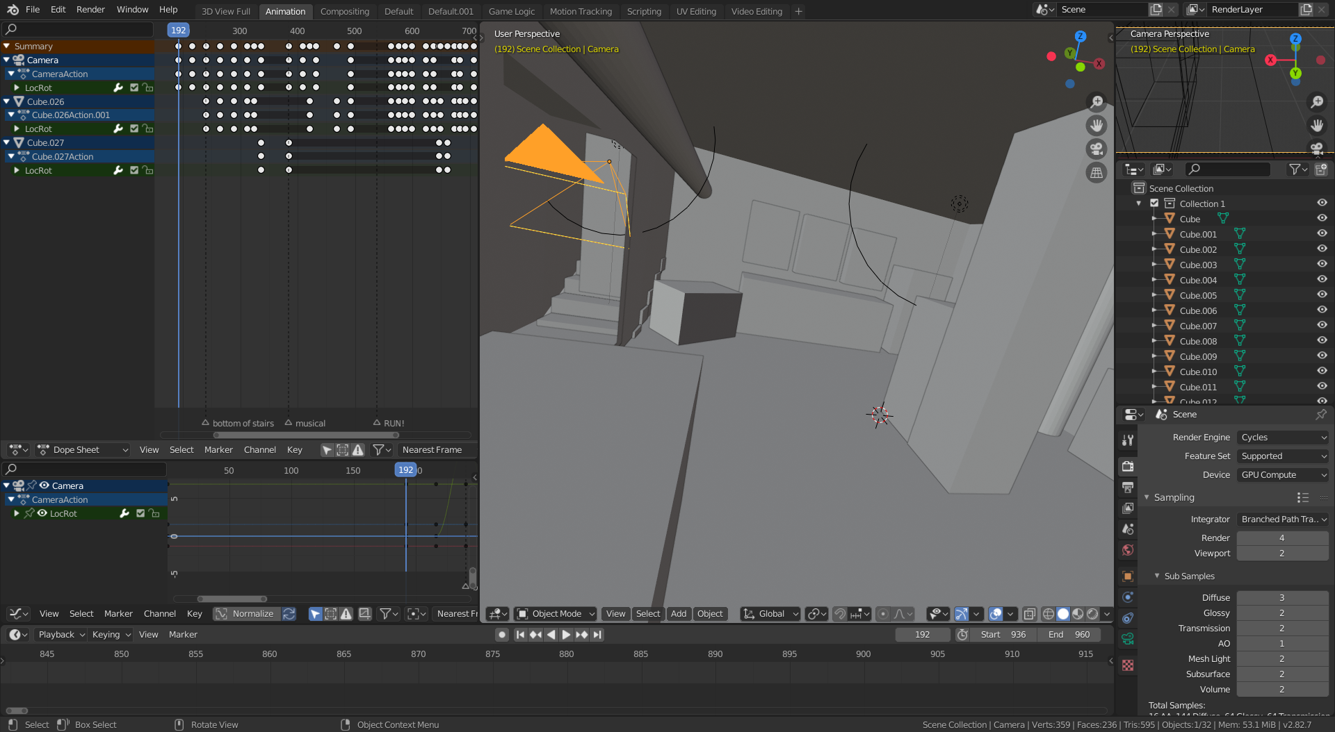This screenshot has width=1335, height=732.
Task: Toggle Collection 1 exclude checkbox
Action: (x=1154, y=203)
